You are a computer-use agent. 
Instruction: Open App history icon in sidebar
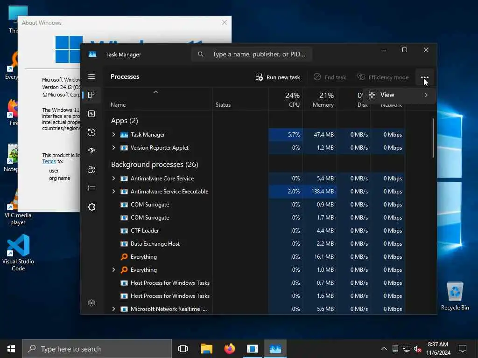[x=91, y=132]
